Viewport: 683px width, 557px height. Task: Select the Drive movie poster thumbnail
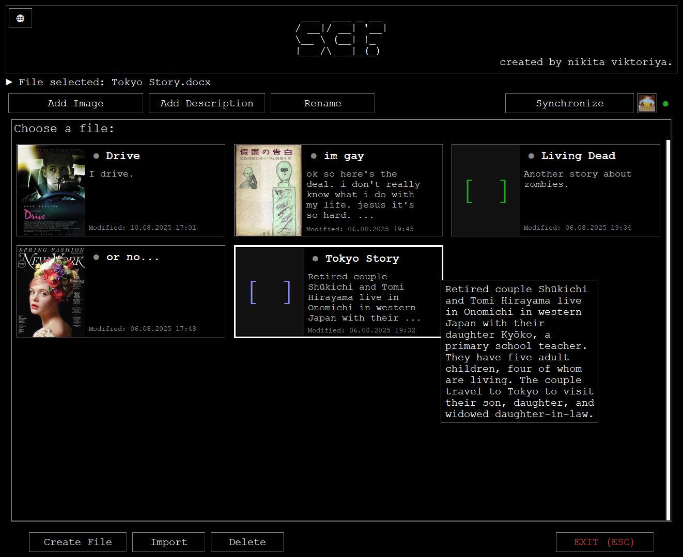pos(51,190)
